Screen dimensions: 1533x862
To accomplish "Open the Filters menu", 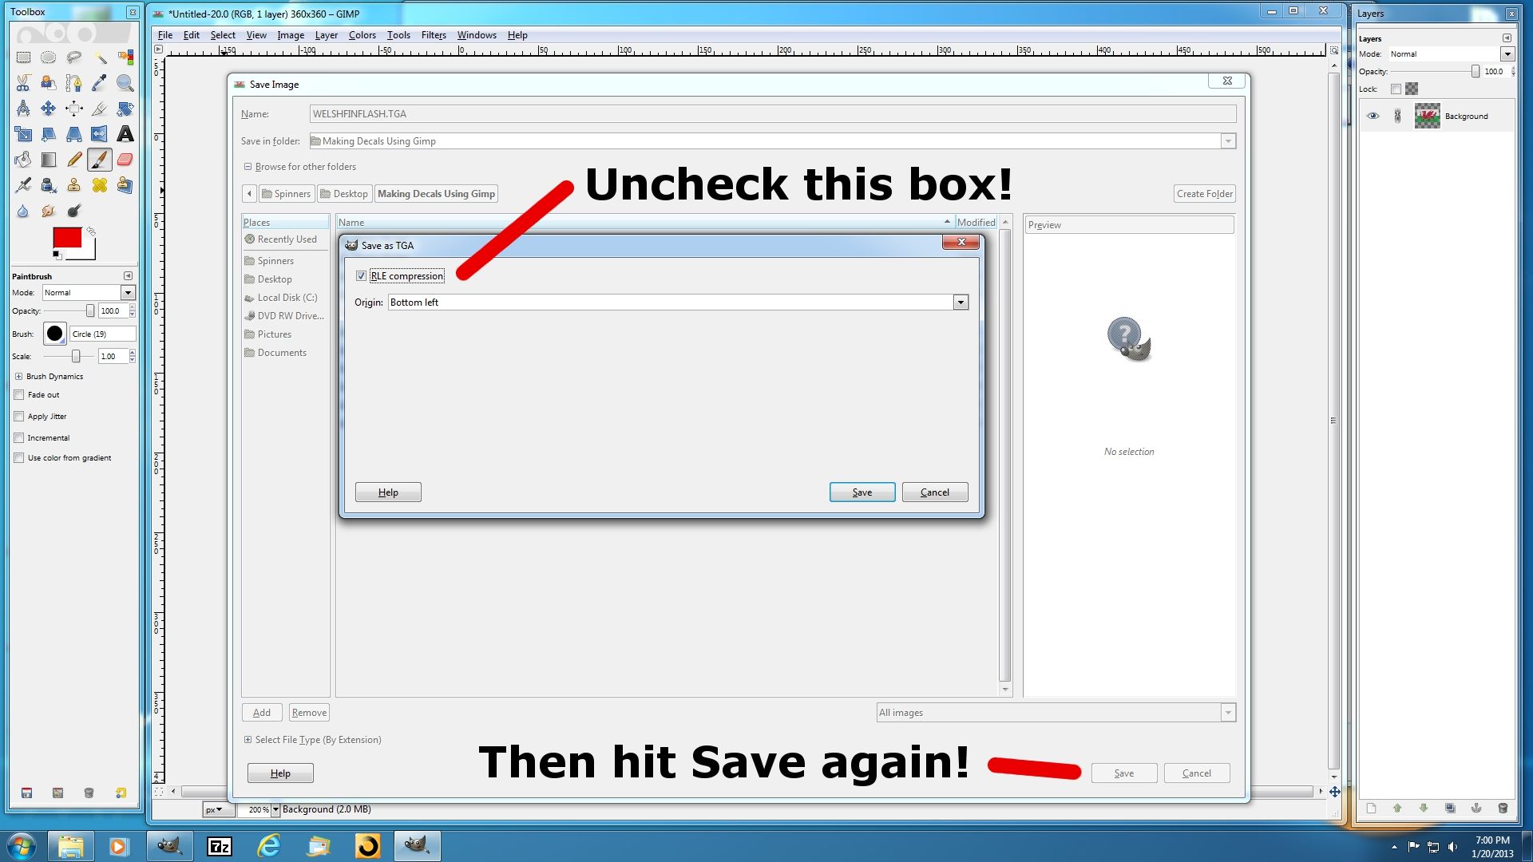I will (x=435, y=35).
